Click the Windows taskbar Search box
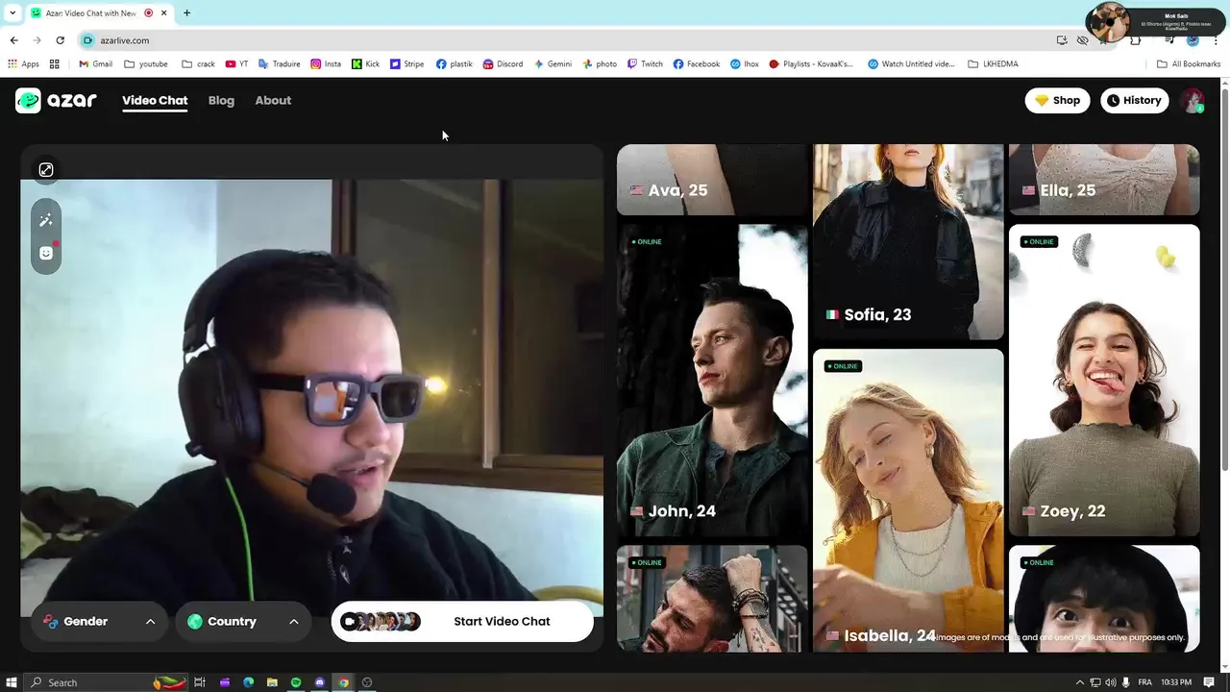Image resolution: width=1230 pixels, height=692 pixels. 106,682
